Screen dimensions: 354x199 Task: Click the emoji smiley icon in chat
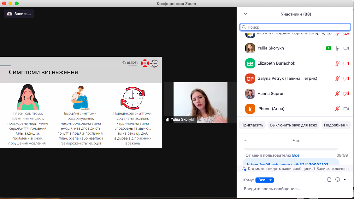click(x=338, y=179)
